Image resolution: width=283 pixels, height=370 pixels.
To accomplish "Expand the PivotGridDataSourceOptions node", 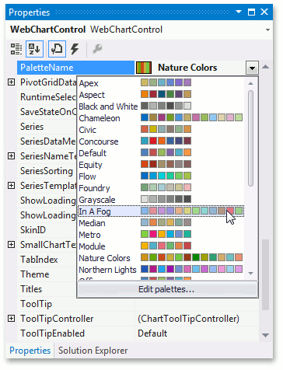I will [x=11, y=82].
